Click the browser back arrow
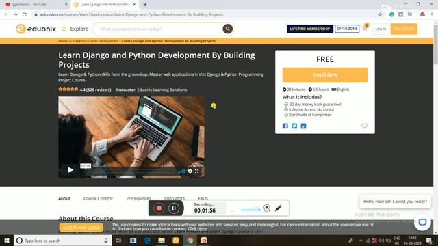The image size is (438, 246). coord(6,14)
